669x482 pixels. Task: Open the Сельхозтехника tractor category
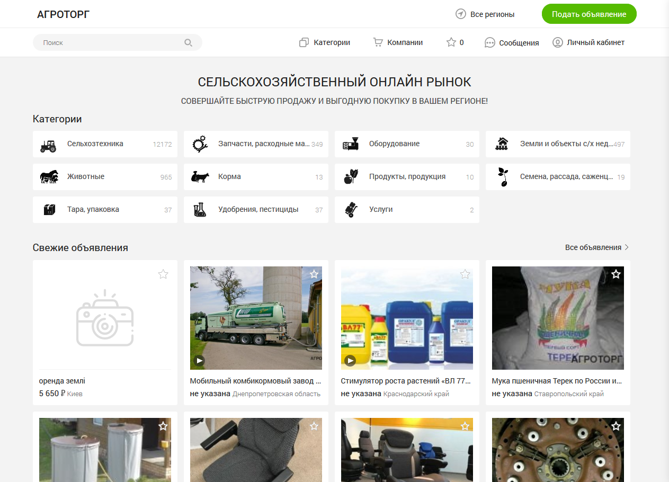pyautogui.click(x=48, y=145)
